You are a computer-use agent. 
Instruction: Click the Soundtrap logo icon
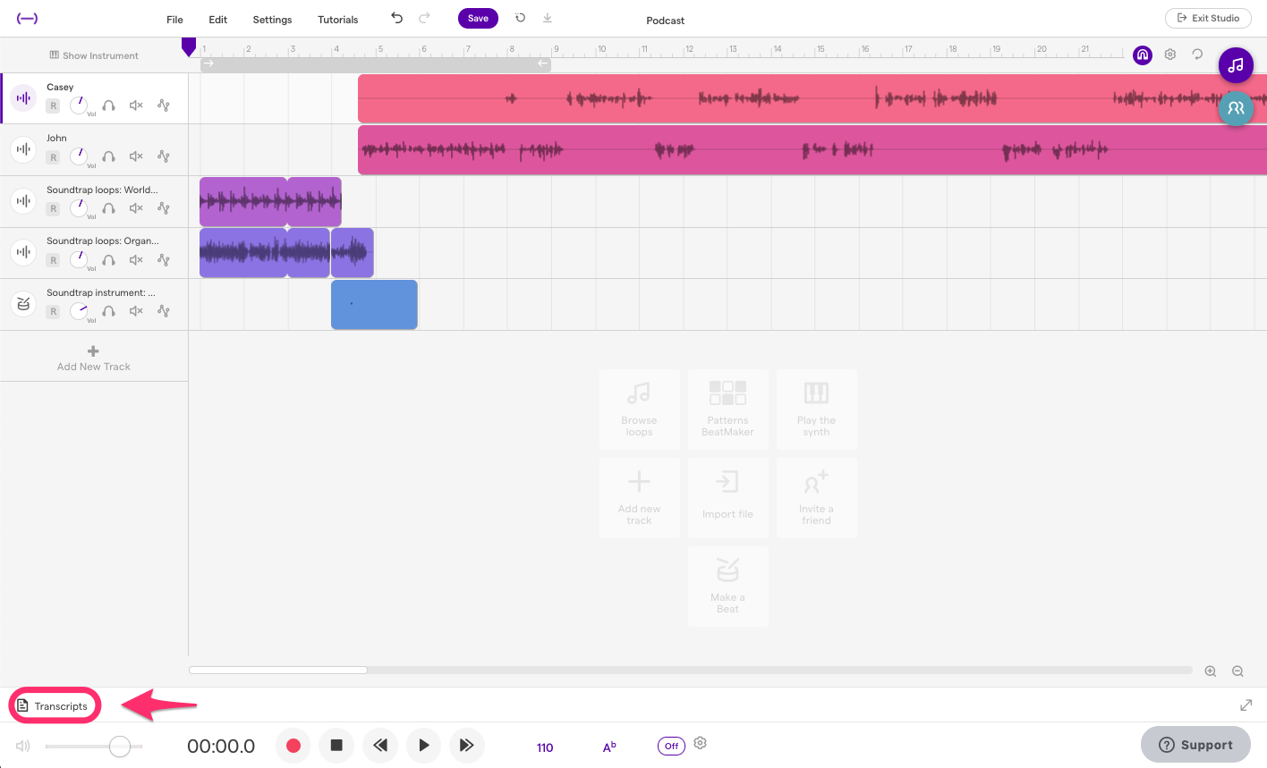tap(27, 18)
